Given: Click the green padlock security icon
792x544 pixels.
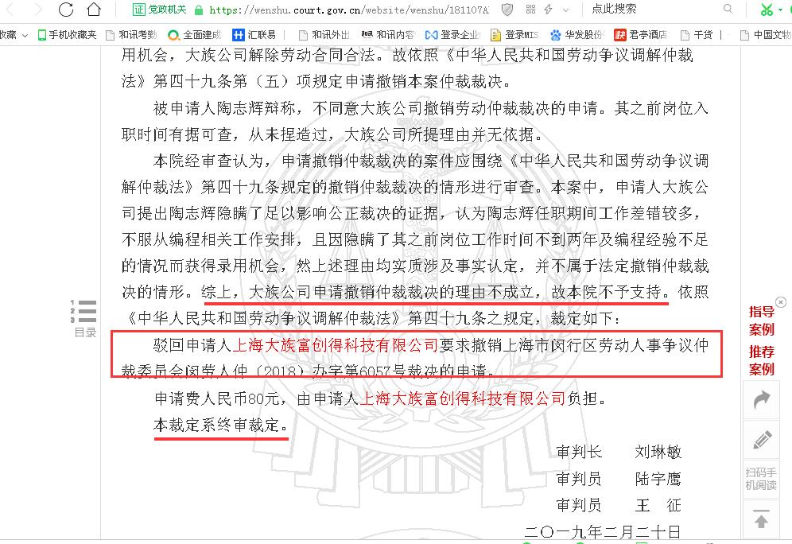Looking at the screenshot, I should pos(199,10).
